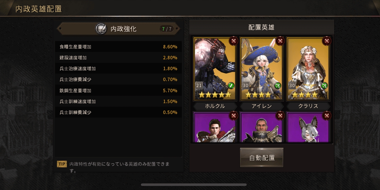This screenshot has width=380, height=190.
Task: Remove the red-scarf knight hero
Action: coord(234,115)
